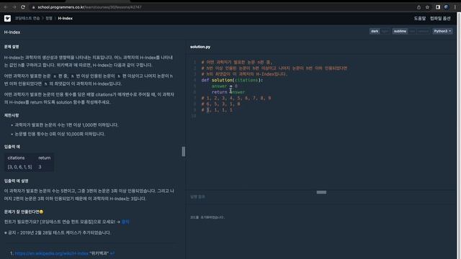Click the 'return answer' code line
Image resolution: width=461 pixels, height=259 pixels.
(228, 92)
